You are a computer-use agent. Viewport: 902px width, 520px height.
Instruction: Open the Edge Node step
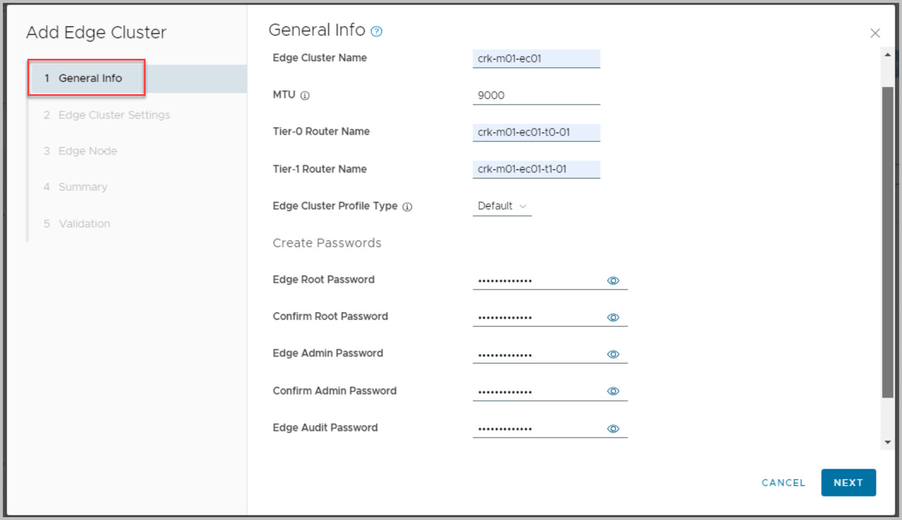point(87,151)
